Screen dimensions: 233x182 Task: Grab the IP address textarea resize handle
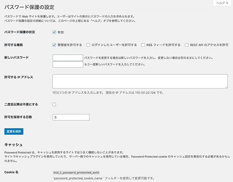tap(226, 87)
